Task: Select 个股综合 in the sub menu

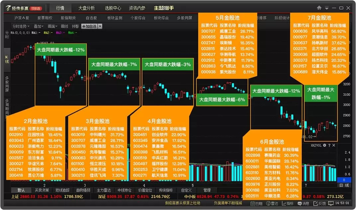Action: pyautogui.click(x=138, y=18)
